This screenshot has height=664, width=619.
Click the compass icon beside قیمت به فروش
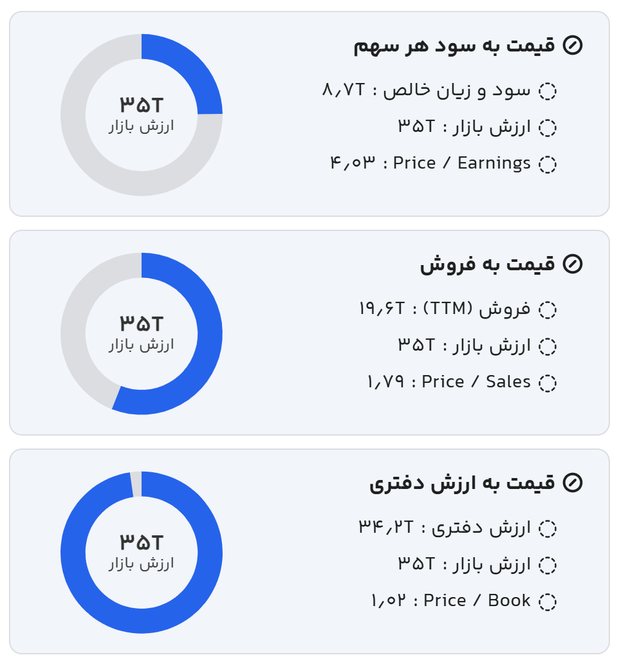pyautogui.click(x=572, y=264)
